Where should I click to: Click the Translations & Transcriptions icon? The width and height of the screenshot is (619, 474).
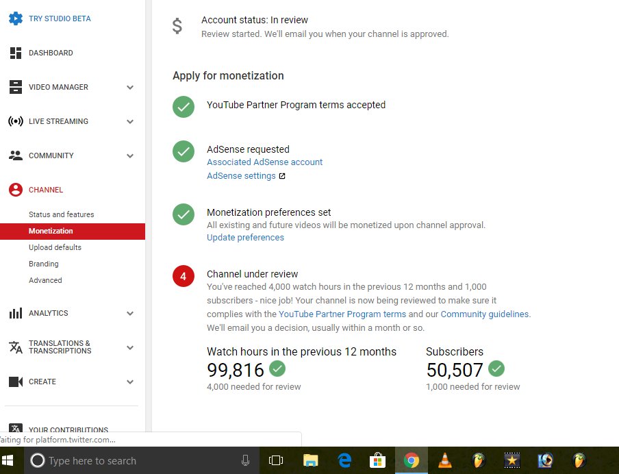[x=16, y=347]
